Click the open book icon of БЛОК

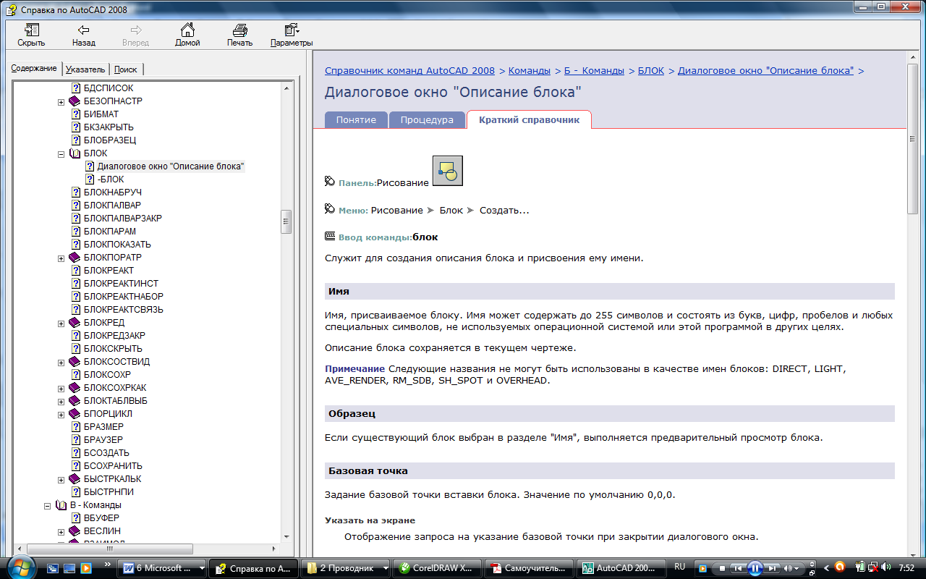(x=75, y=153)
